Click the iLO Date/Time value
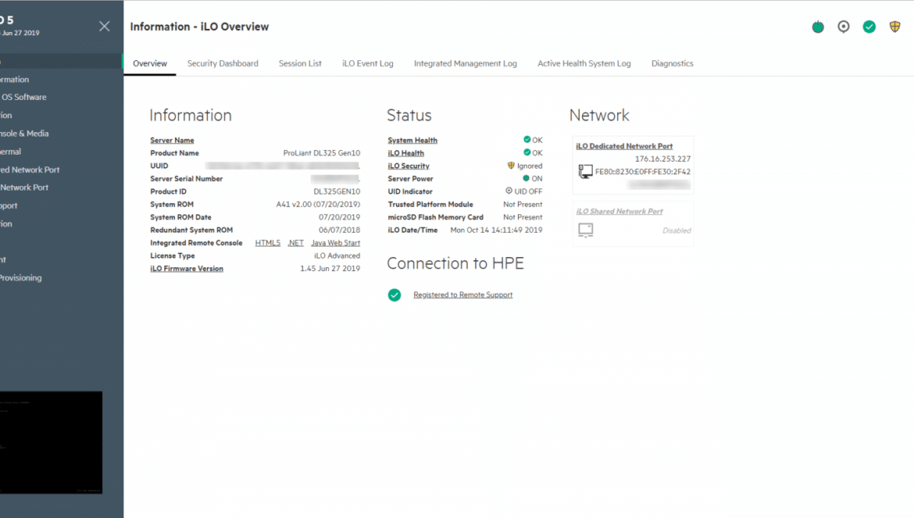The width and height of the screenshot is (914, 518). coord(496,230)
